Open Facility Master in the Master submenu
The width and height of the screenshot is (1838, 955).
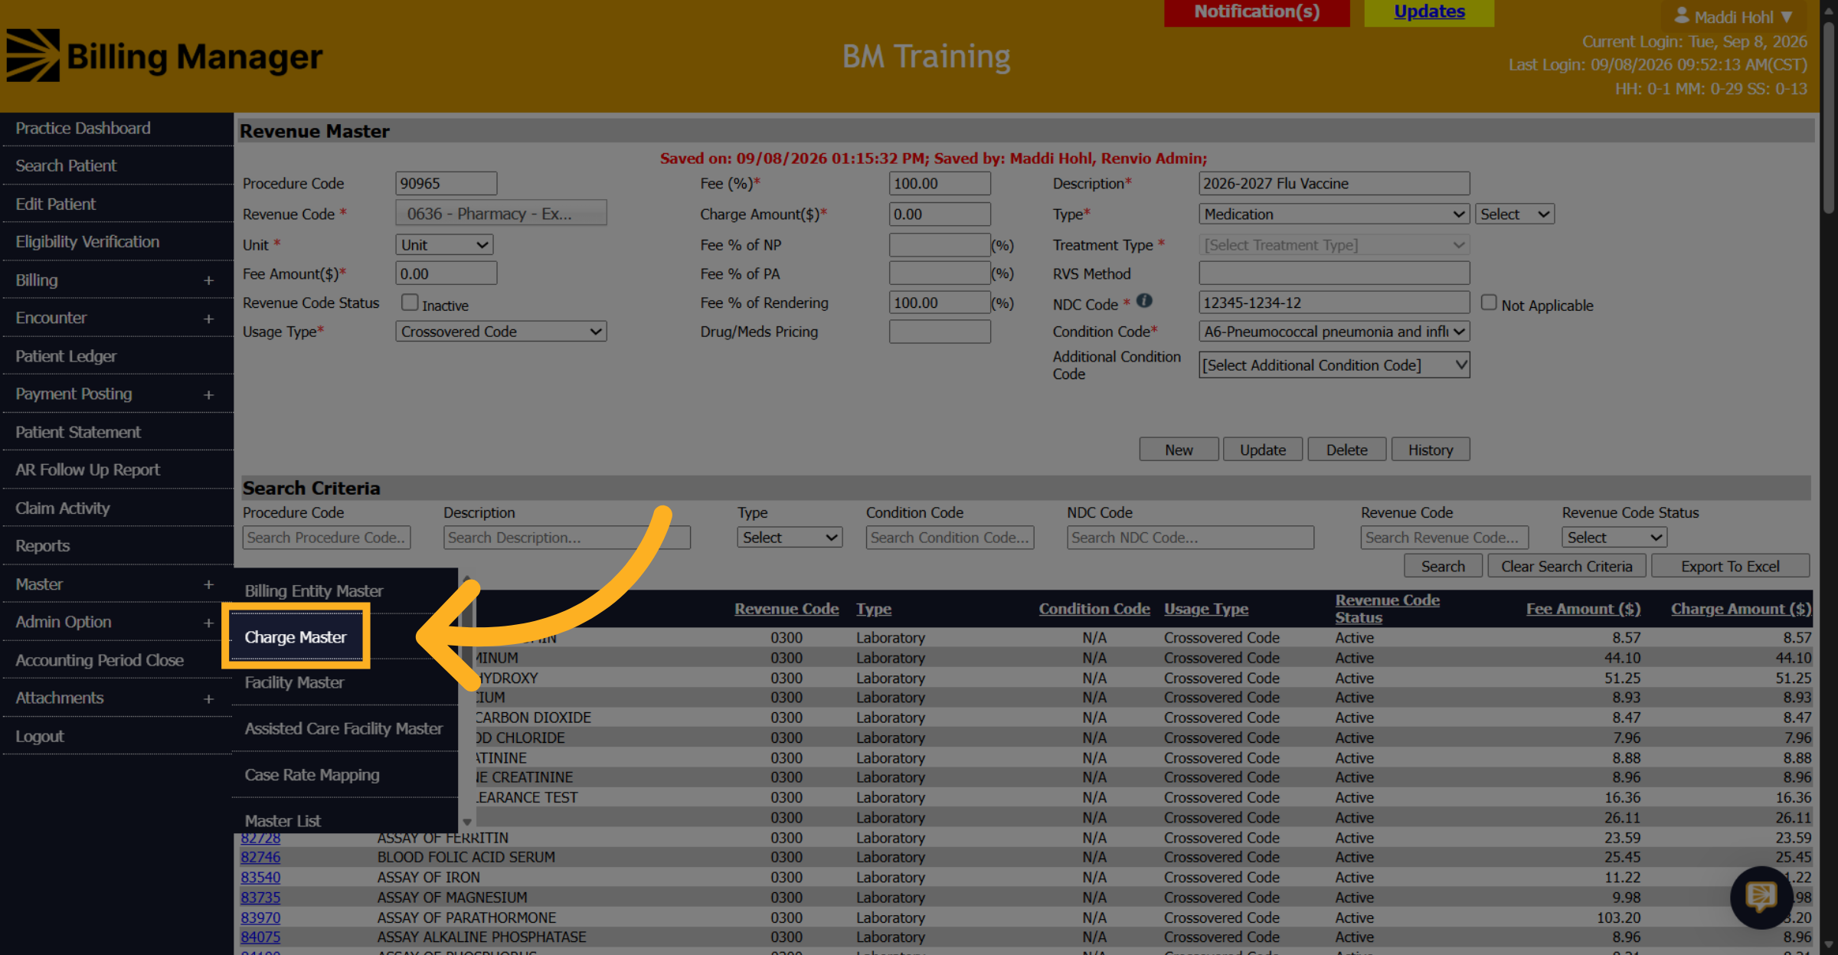tap(294, 682)
